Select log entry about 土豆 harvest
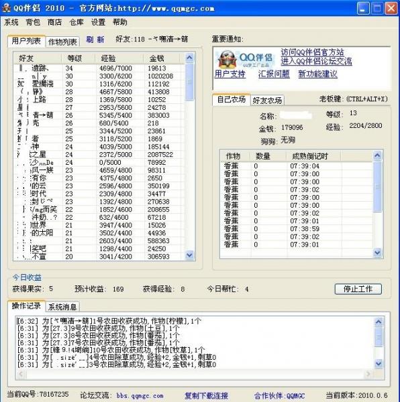 pos(99,328)
